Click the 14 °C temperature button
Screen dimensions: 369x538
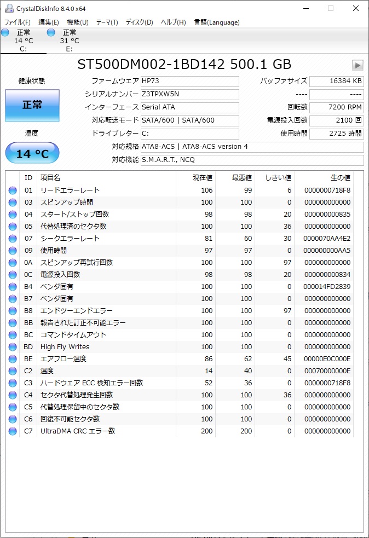coord(32,153)
